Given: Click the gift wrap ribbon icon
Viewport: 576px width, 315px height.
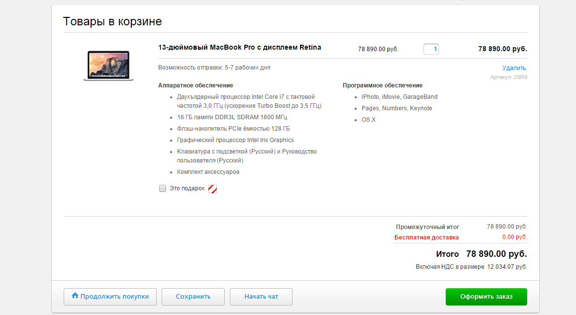Looking at the screenshot, I should click(x=212, y=189).
